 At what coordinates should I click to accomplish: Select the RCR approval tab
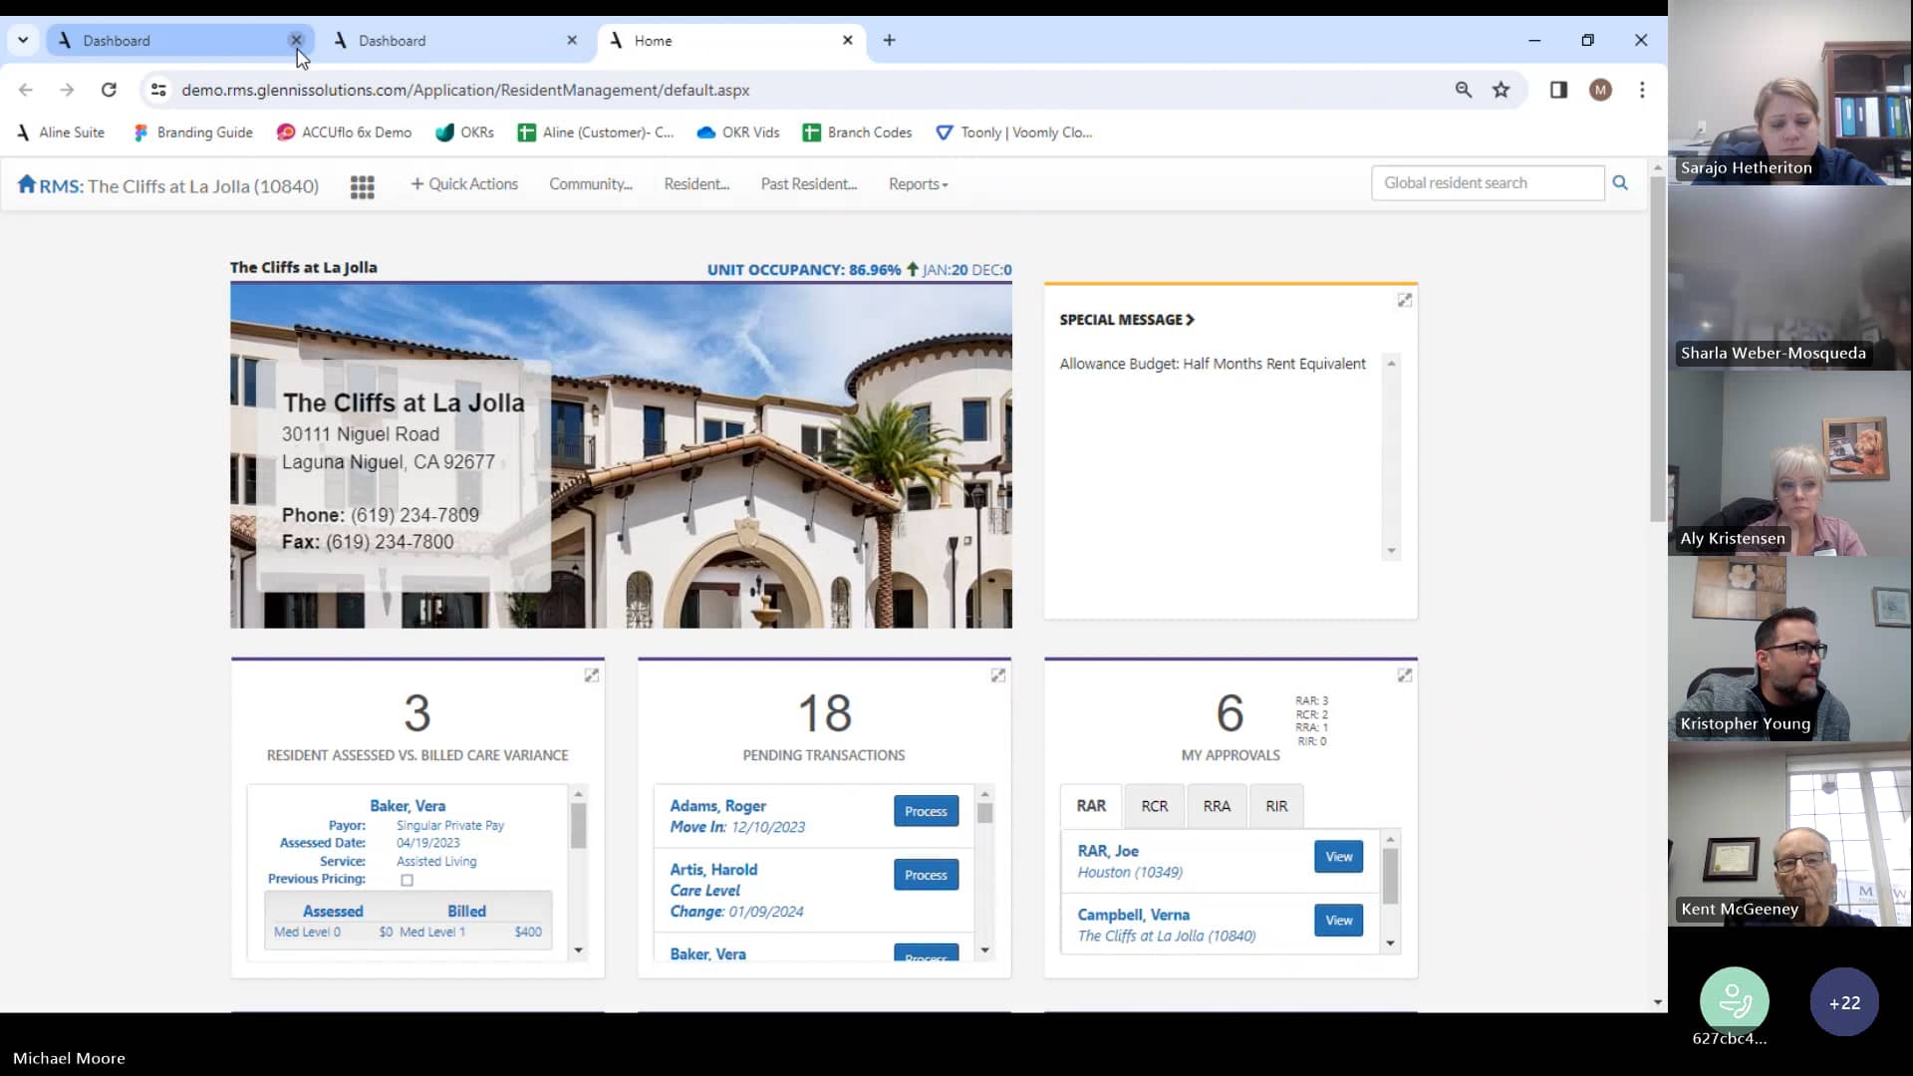(x=1154, y=804)
